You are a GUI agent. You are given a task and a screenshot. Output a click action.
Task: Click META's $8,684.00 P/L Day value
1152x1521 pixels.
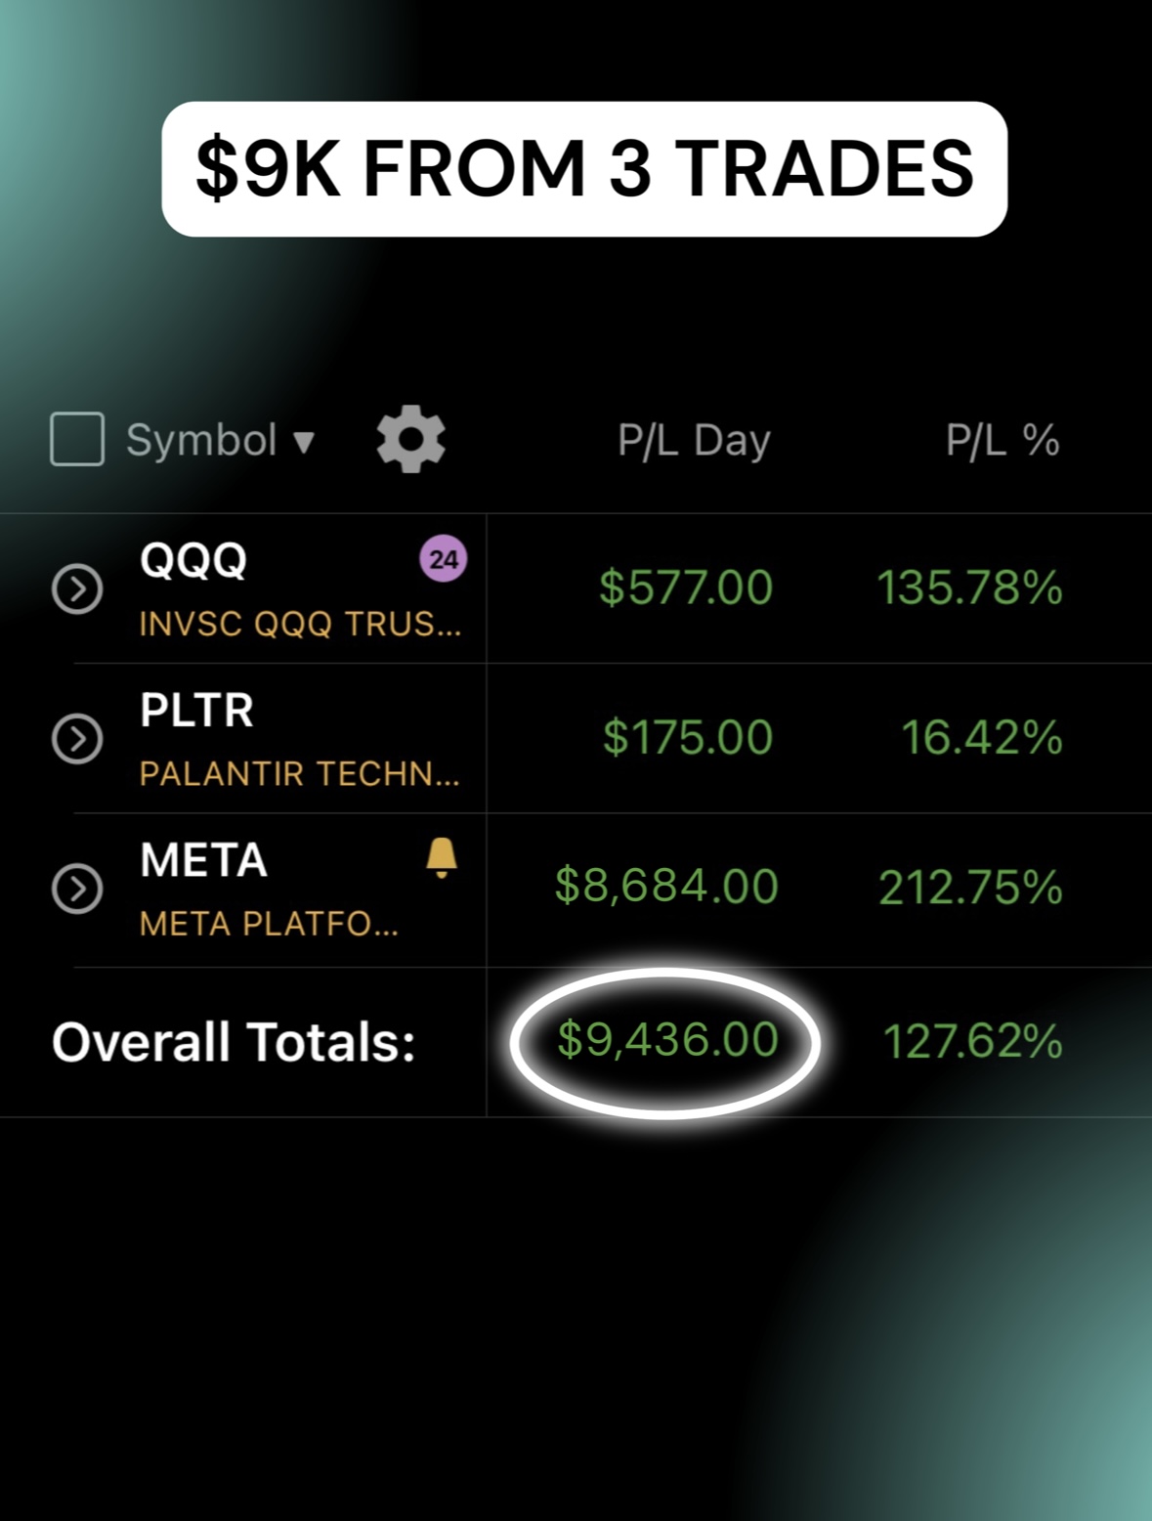point(666,887)
